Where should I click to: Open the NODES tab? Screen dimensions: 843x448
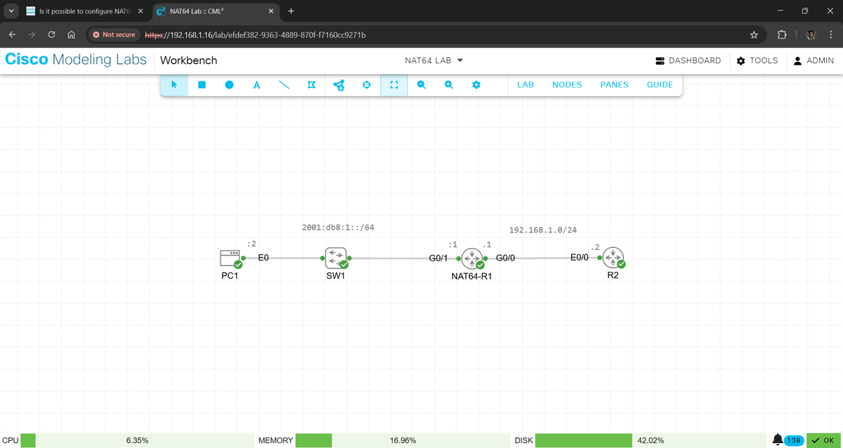coord(567,85)
